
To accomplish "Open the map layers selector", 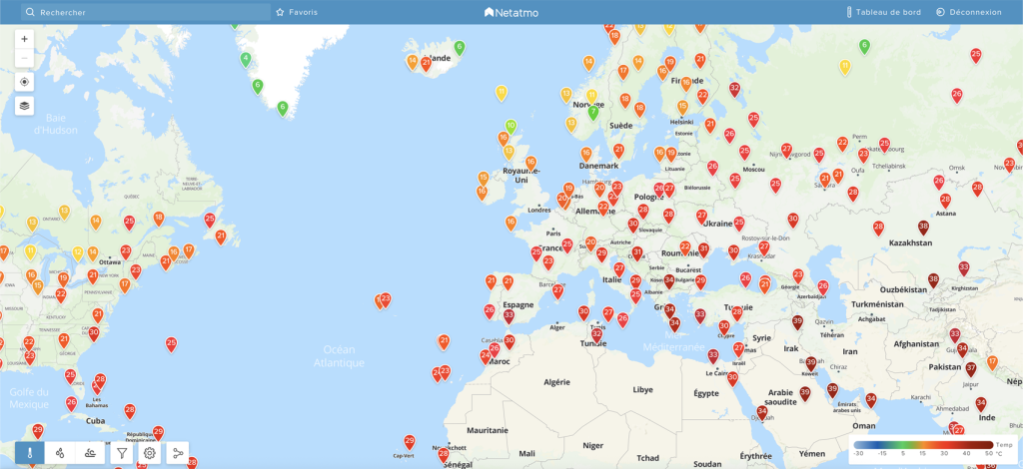I will click(x=25, y=105).
